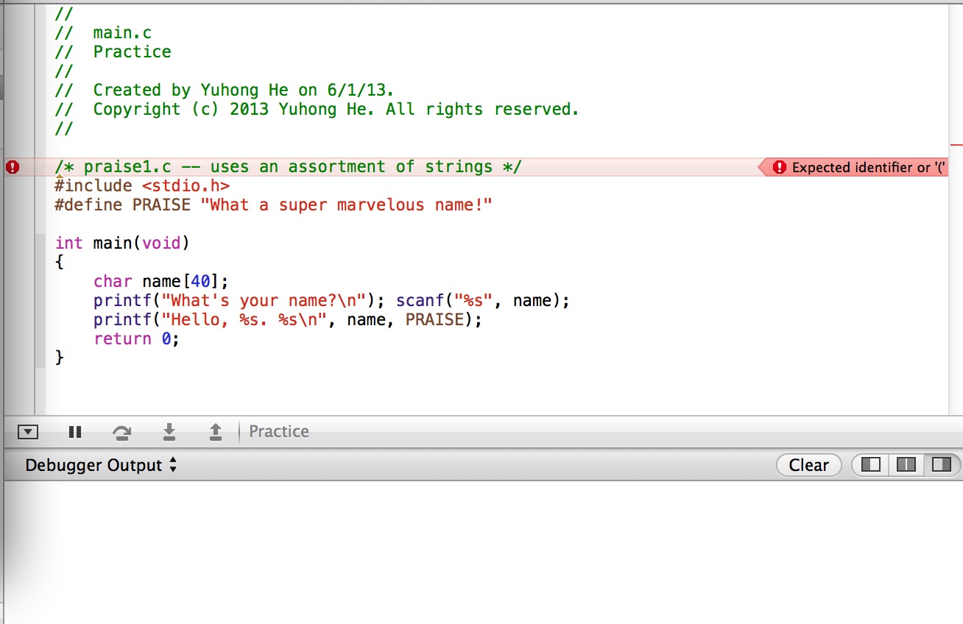
Task: Pause program execution in the debug bar
Action: pos(74,432)
